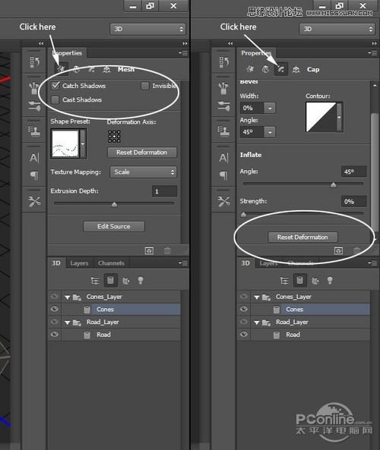Toggle Road mesh visibility in right panel
Screen dimensions: 380x450
[244, 335]
